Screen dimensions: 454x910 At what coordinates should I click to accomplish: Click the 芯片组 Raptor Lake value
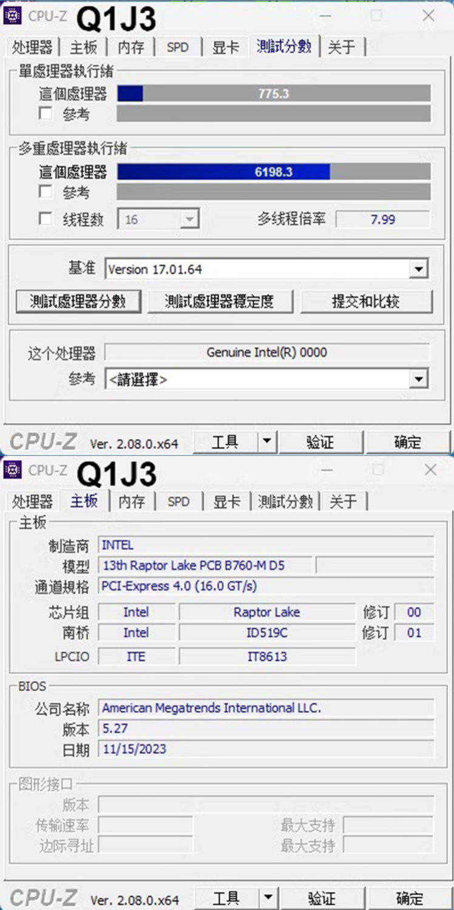[x=266, y=612]
